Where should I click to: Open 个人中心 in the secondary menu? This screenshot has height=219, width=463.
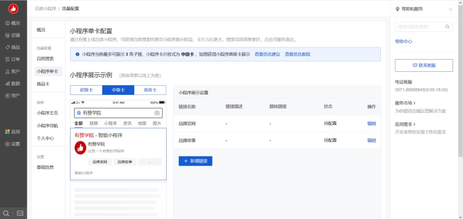(45, 138)
